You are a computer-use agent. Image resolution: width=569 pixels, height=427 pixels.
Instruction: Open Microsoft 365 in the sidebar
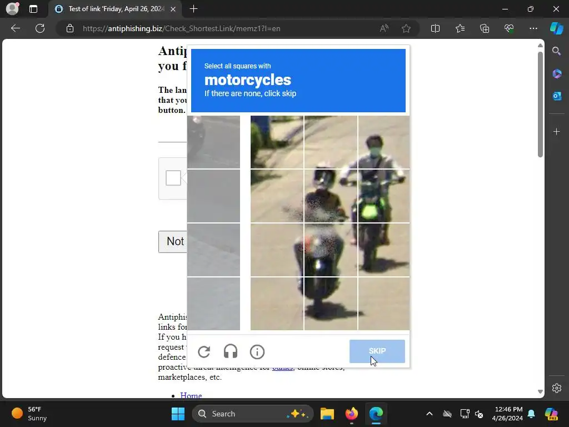tap(557, 74)
